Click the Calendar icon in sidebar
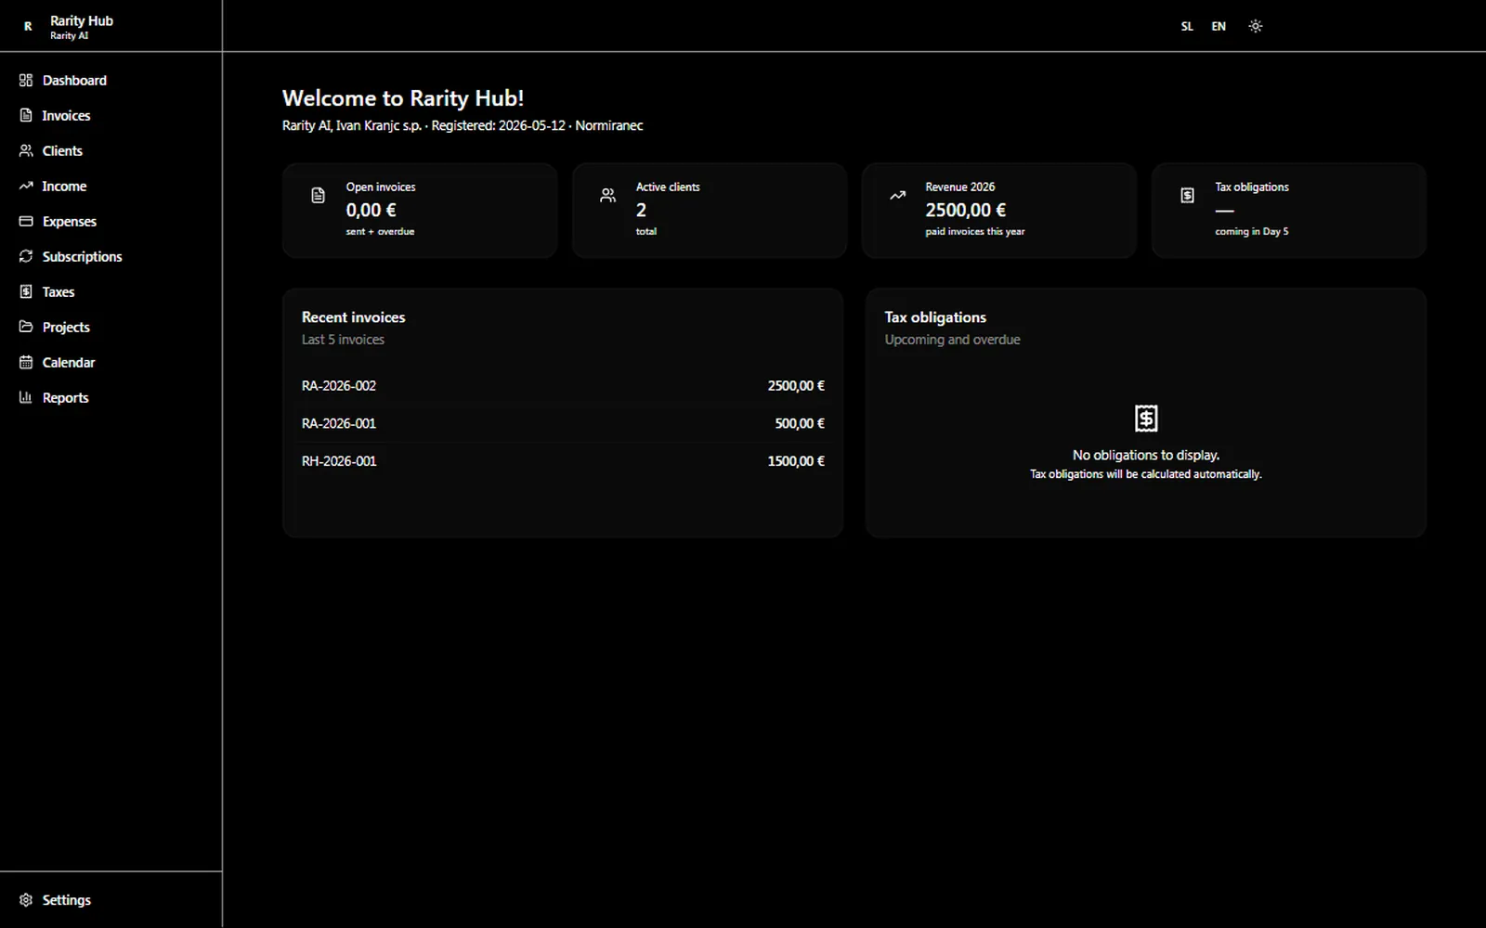The height and width of the screenshot is (928, 1486). [x=26, y=363]
